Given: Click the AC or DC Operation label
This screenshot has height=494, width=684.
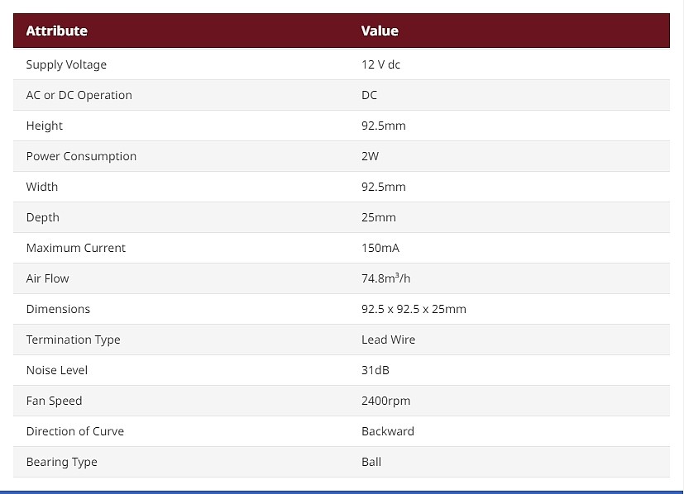Looking at the screenshot, I should tap(79, 95).
